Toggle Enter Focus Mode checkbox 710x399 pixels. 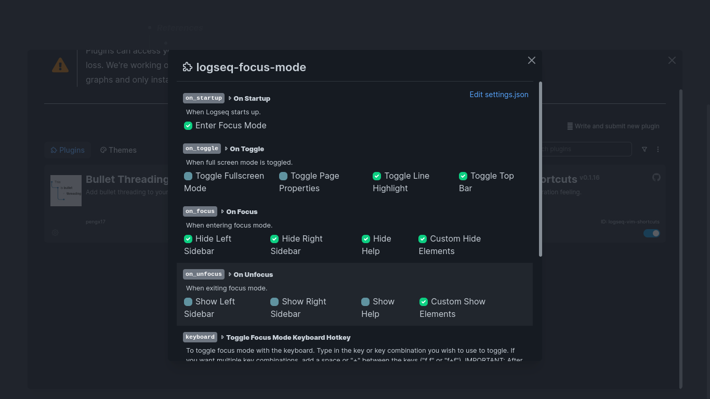click(x=188, y=126)
